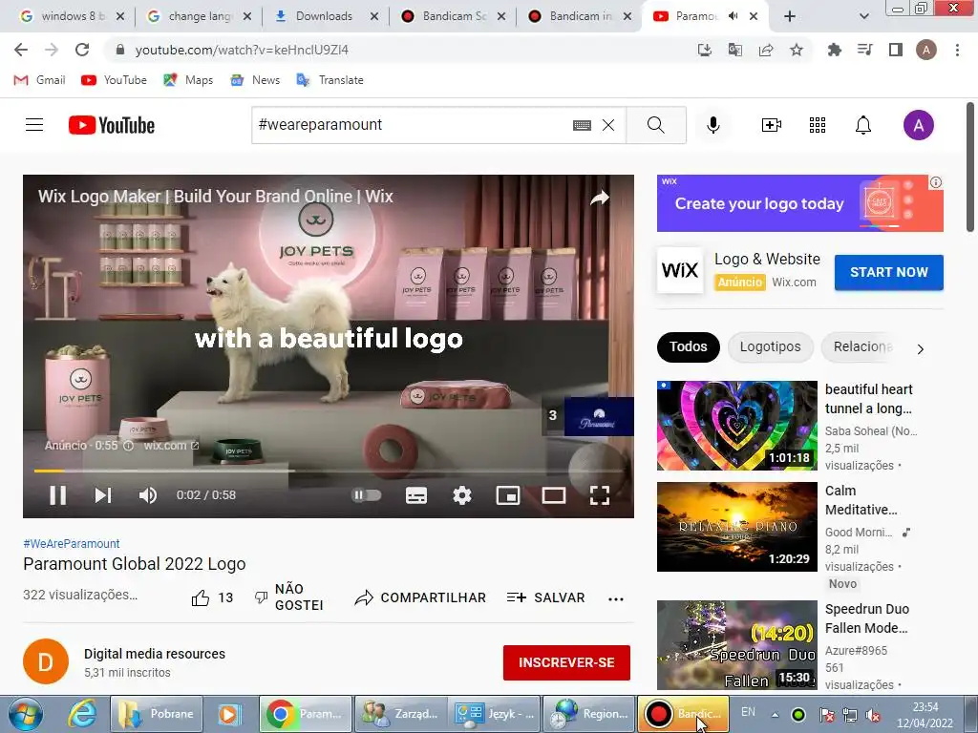
Task: Click the orange D channel avatar
Action: [46, 662]
